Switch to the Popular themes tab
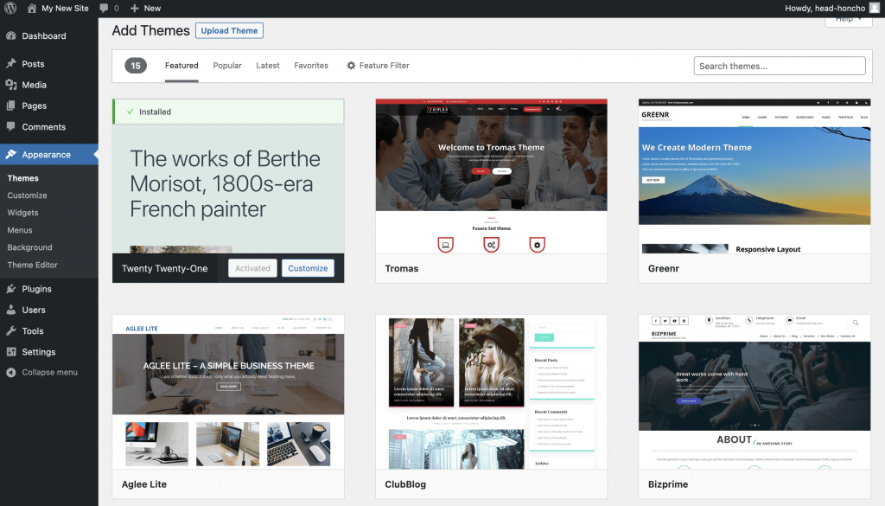The width and height of the screenshot is (885, 506). [227, 66]
